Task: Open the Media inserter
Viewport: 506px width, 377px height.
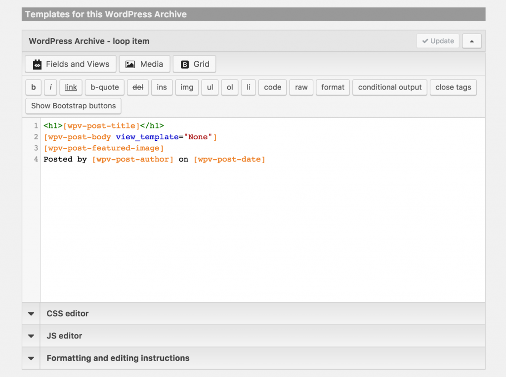Action: [x=144, y=64]
